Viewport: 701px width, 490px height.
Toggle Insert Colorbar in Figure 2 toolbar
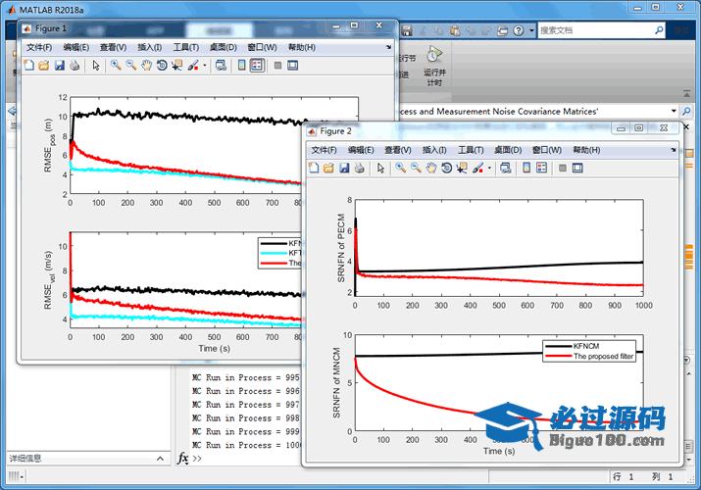click(526, 168)
